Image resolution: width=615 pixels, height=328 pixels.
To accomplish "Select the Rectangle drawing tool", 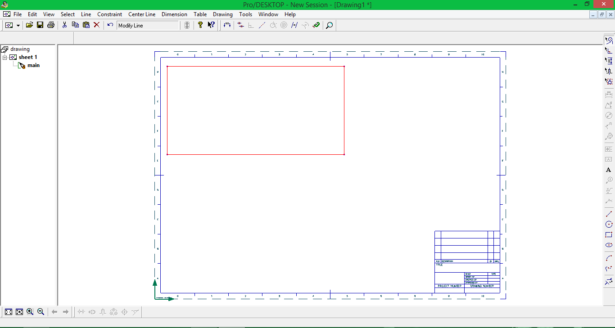I will [609, 234].
